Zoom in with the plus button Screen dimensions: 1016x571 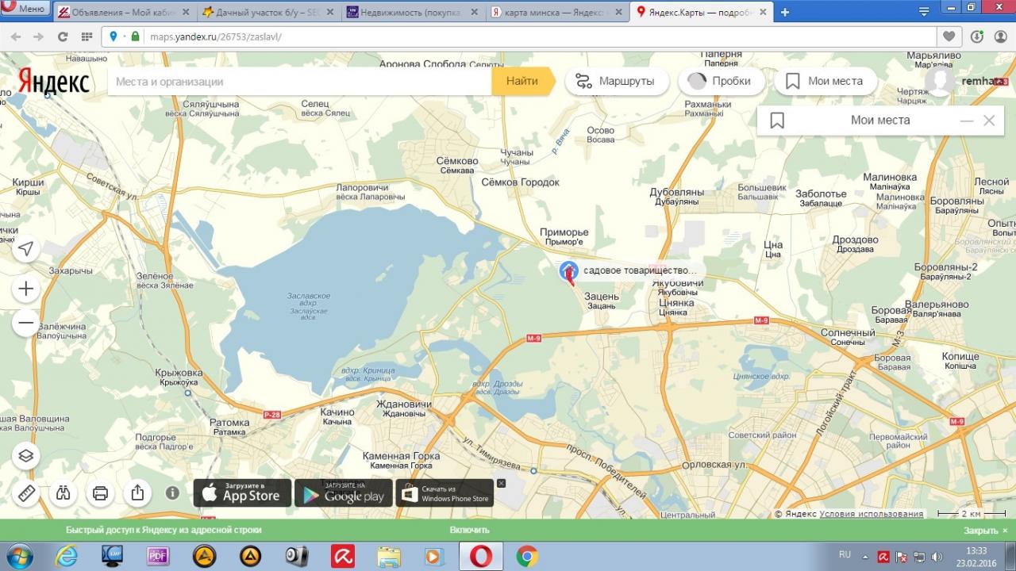click(25, 289)
